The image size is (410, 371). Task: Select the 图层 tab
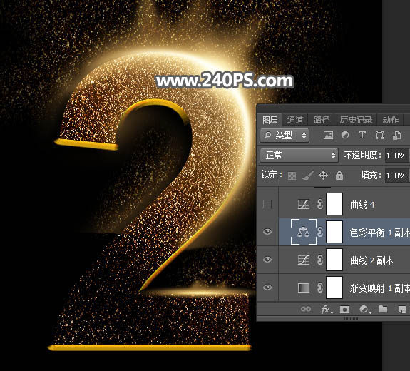click(x=270, y=120)
